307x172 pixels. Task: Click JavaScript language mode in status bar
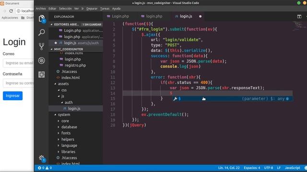click(x=292, y=168)
